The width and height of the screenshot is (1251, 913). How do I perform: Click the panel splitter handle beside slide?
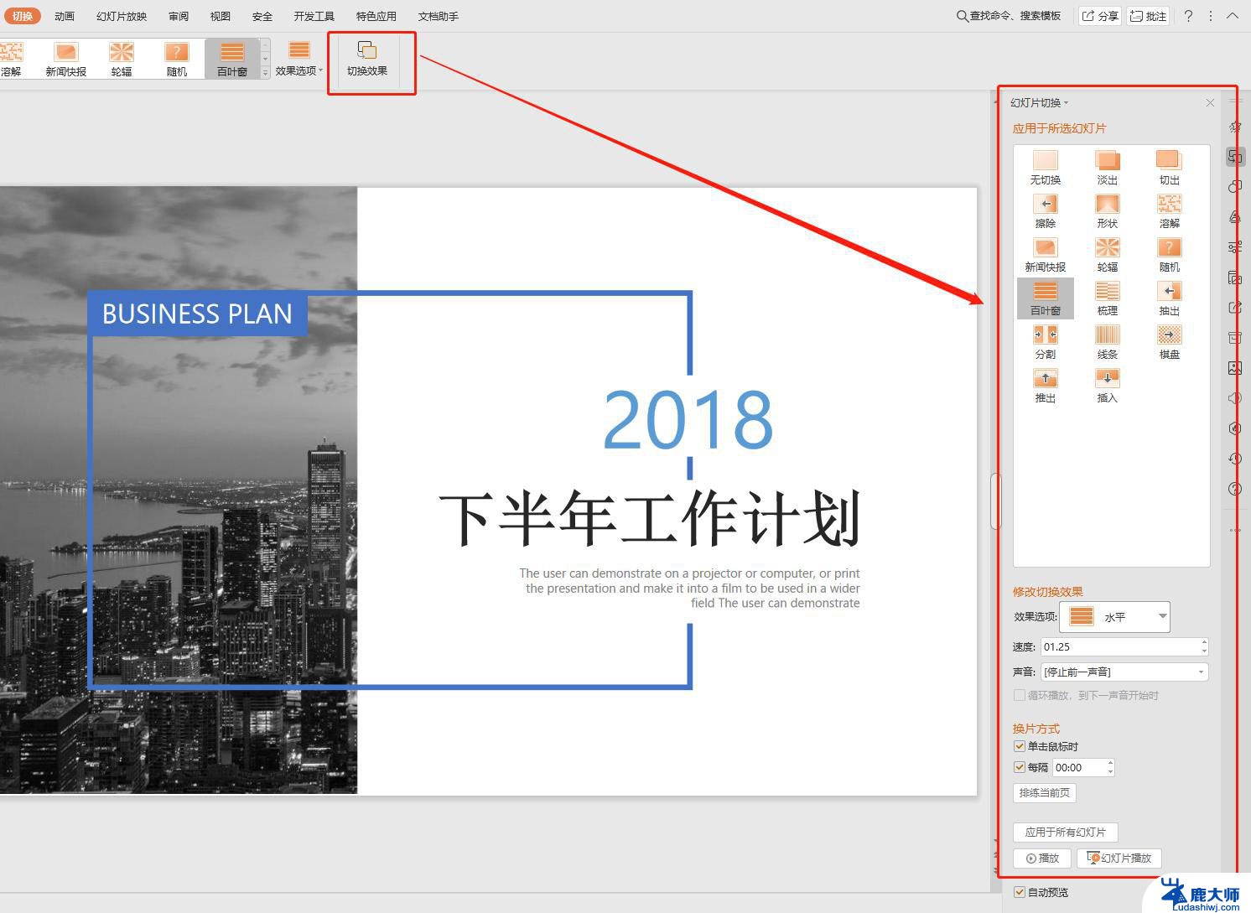995,501
